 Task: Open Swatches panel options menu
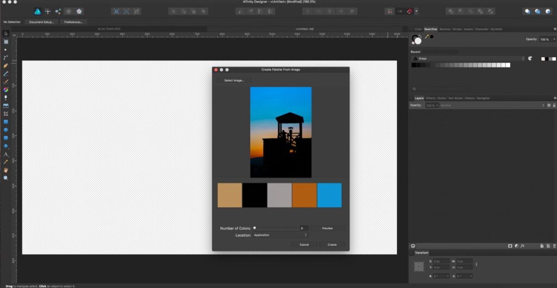[x=554, y=29]
